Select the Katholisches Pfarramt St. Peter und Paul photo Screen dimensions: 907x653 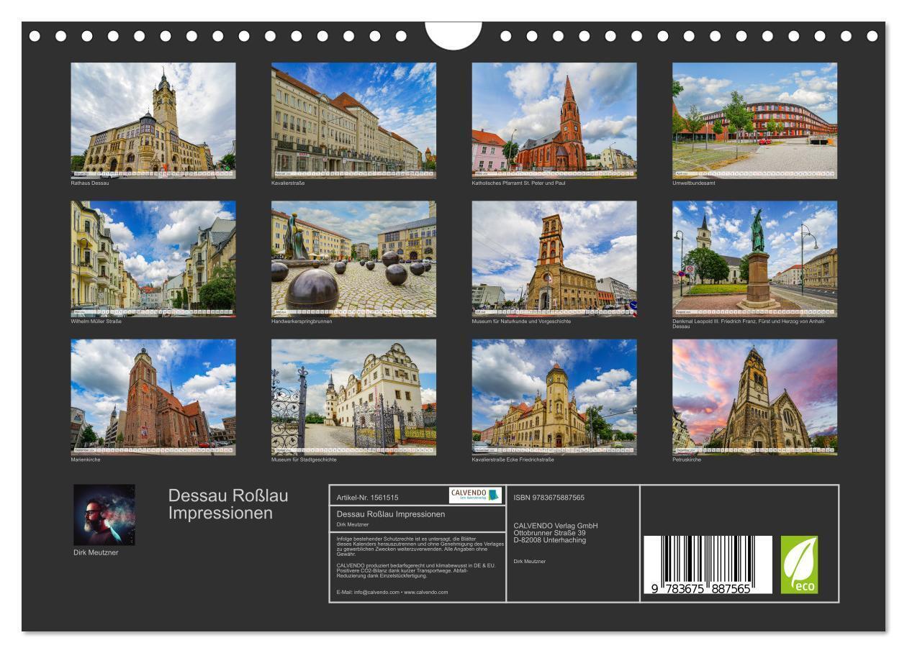tap(554, 120)
